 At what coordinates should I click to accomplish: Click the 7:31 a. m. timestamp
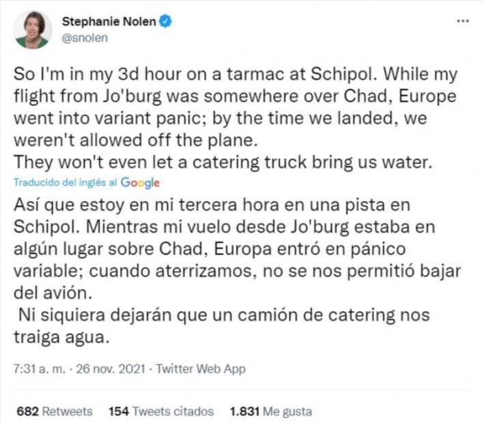(x=38, y=369)
